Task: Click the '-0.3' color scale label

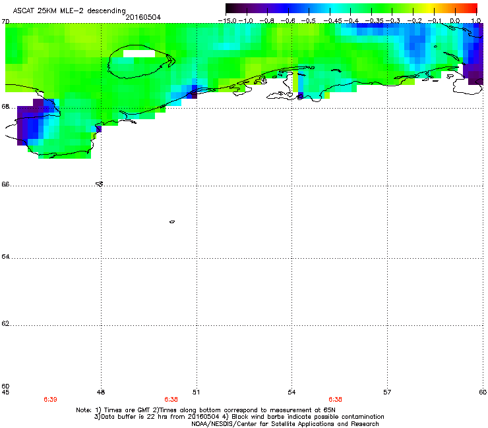Action: pyautogui.click(x=393, y=20)
